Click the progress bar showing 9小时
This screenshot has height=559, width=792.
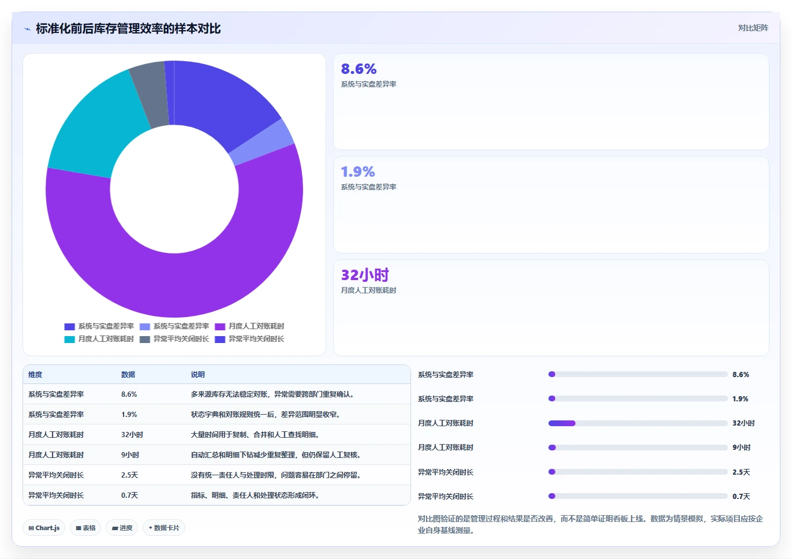click(x=638, y=448)
